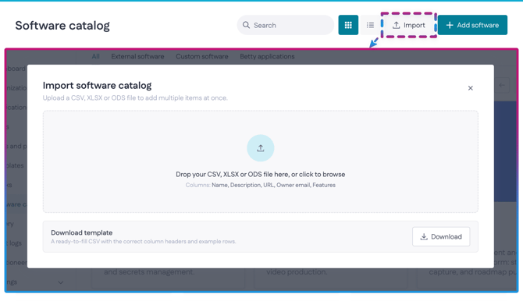This screenshot has height=301, width=523.
Task: Click the 'Download template' heading text
Action: coord(82,232)
